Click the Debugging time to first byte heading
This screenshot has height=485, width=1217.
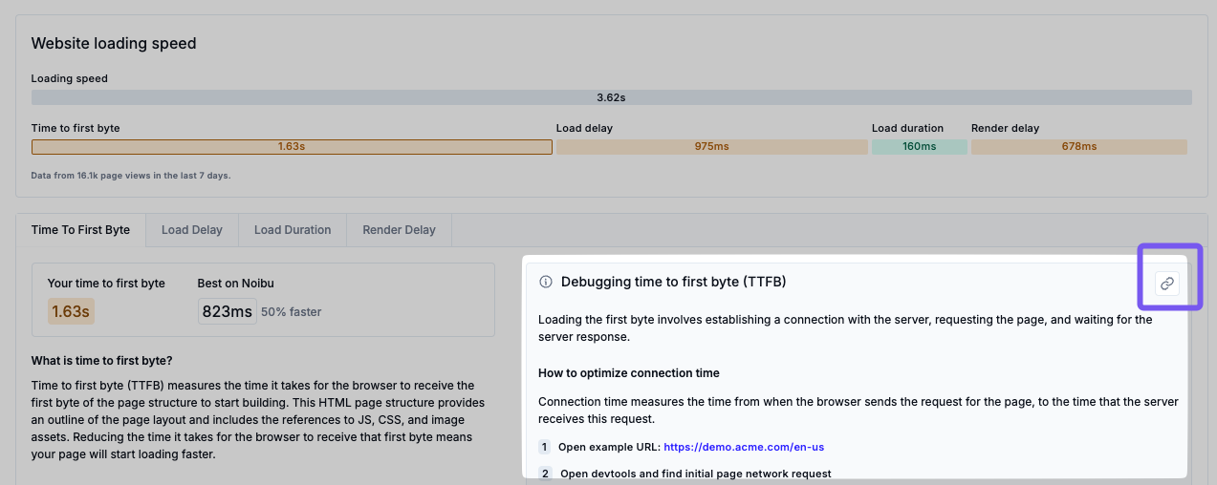point(673,282)
